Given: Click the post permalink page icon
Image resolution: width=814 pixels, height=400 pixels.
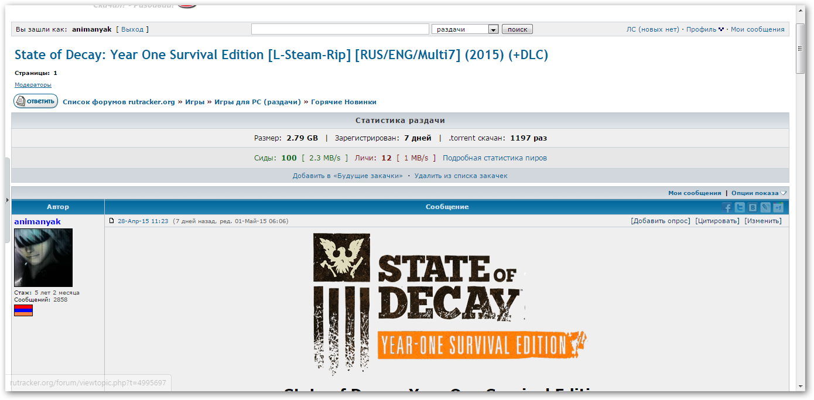Looking at the screenshot, I should point(112,221).
